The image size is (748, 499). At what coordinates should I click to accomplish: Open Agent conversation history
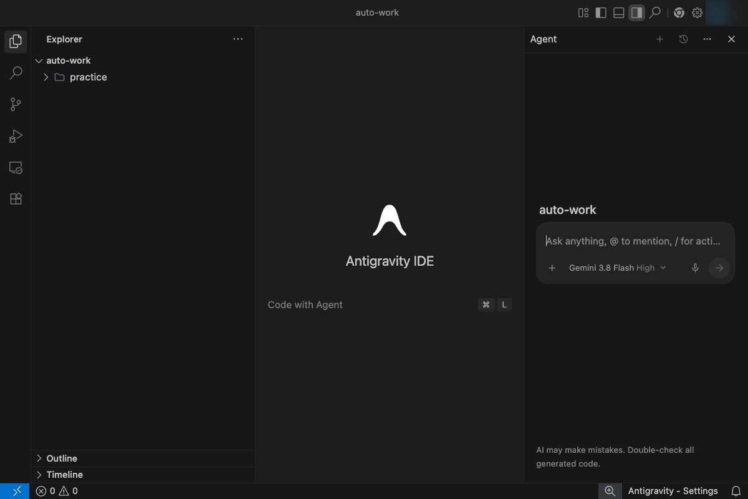tap(683, 39)
